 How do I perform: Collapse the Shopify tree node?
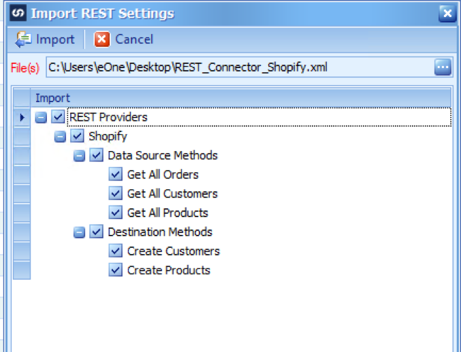[x=60, y=137]
